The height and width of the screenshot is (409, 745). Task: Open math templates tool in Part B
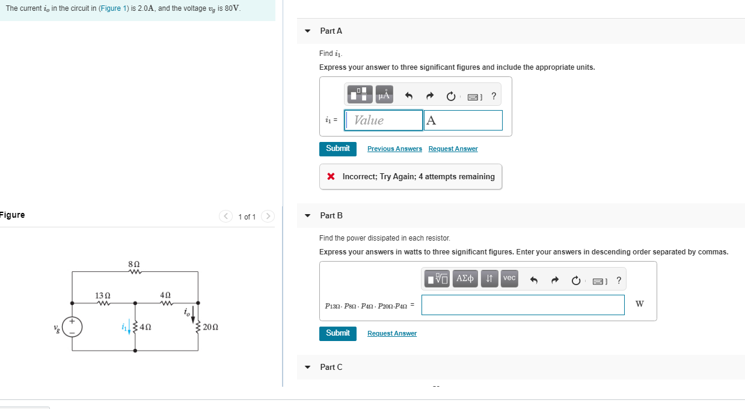pos(438,278)
